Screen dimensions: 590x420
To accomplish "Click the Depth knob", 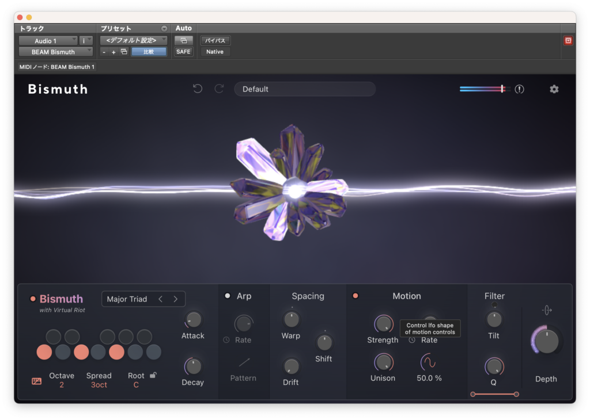I will pyautogui.click(x=546, y=341).
